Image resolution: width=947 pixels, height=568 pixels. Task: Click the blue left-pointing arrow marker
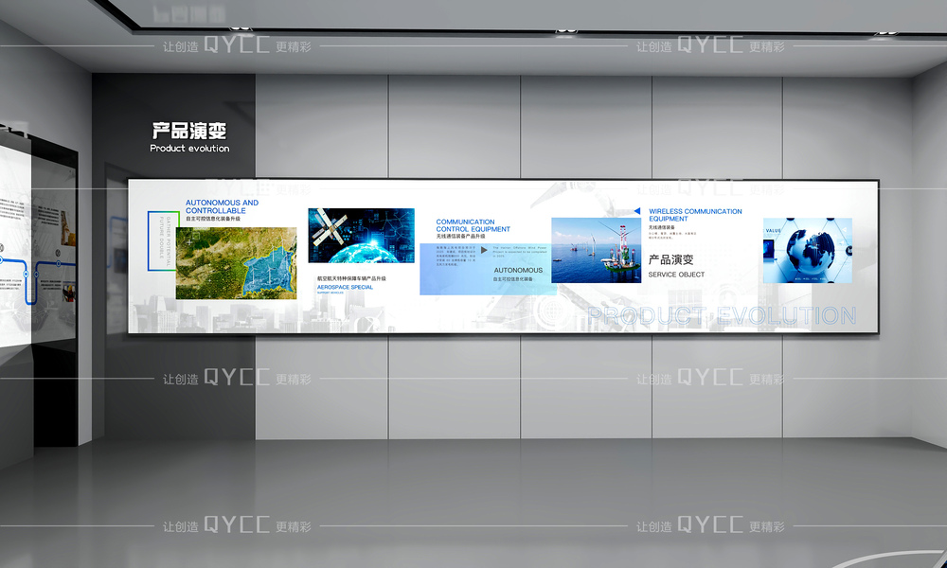[636, 211]
